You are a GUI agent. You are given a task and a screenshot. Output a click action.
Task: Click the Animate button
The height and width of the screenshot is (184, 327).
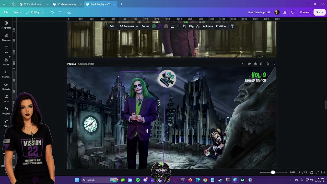click(208, 26)
